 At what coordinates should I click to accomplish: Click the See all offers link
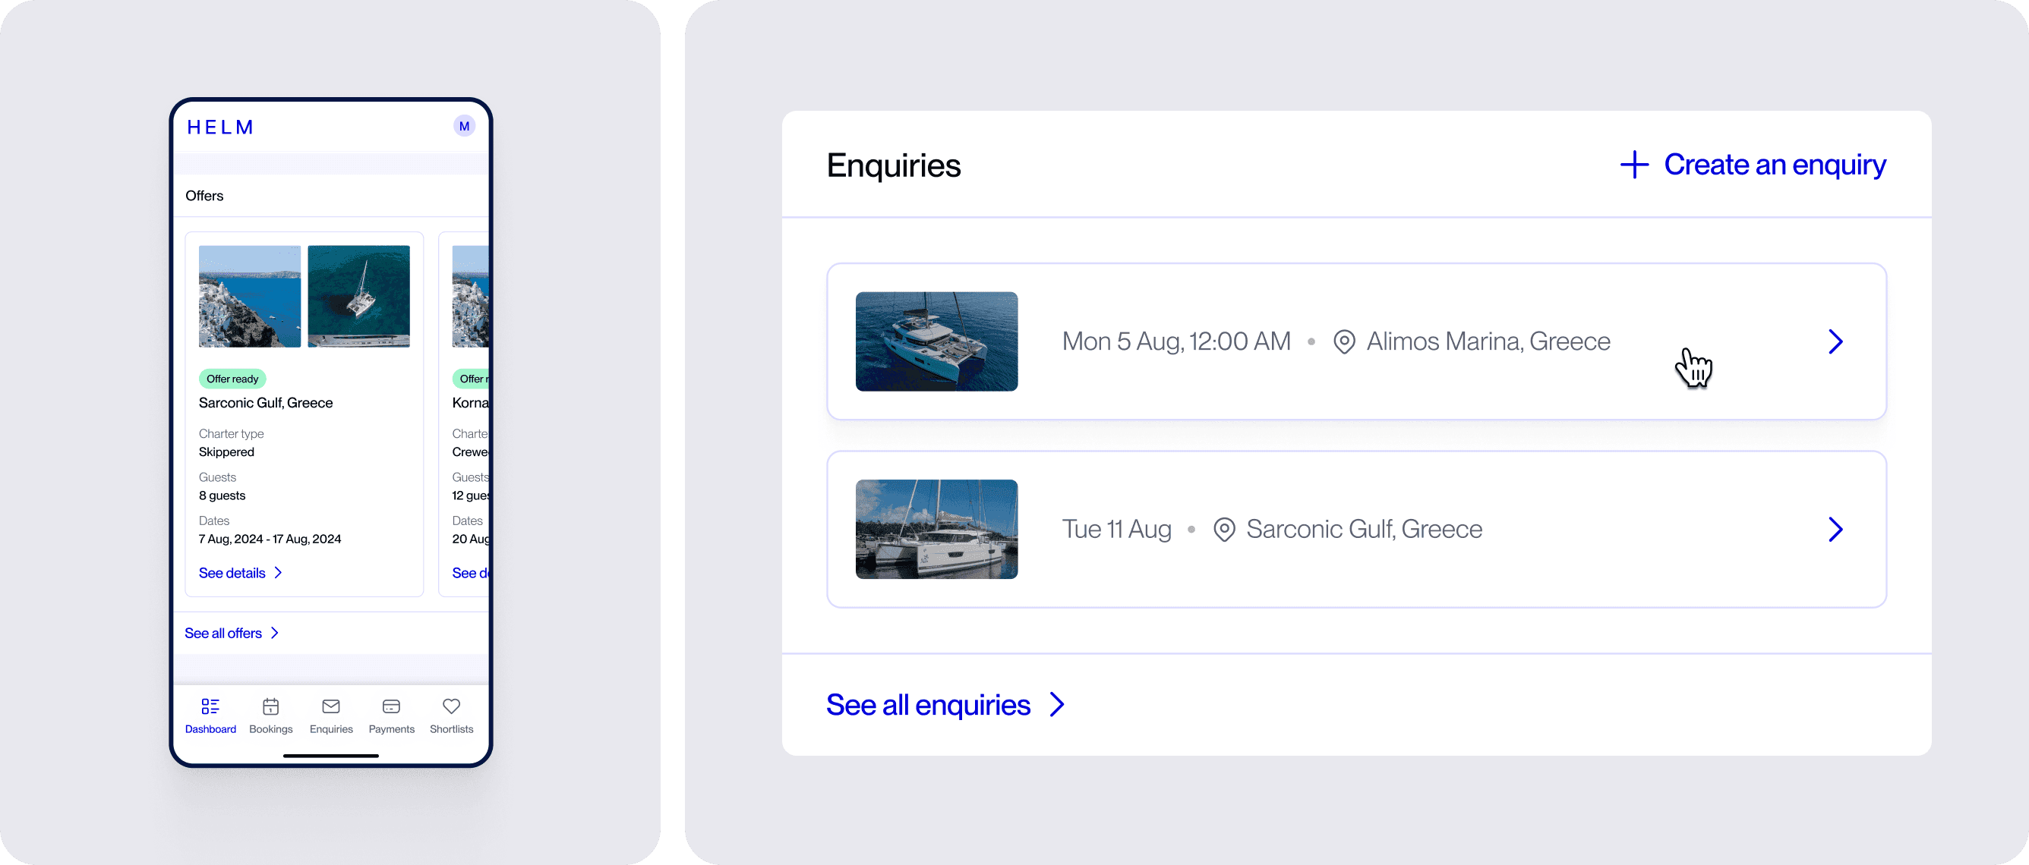(x=223, y=633)
